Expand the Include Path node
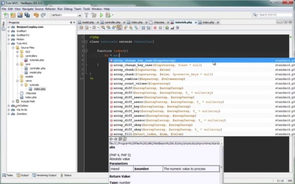This screenshot has width=295, height=184. (x=13, y=101)
